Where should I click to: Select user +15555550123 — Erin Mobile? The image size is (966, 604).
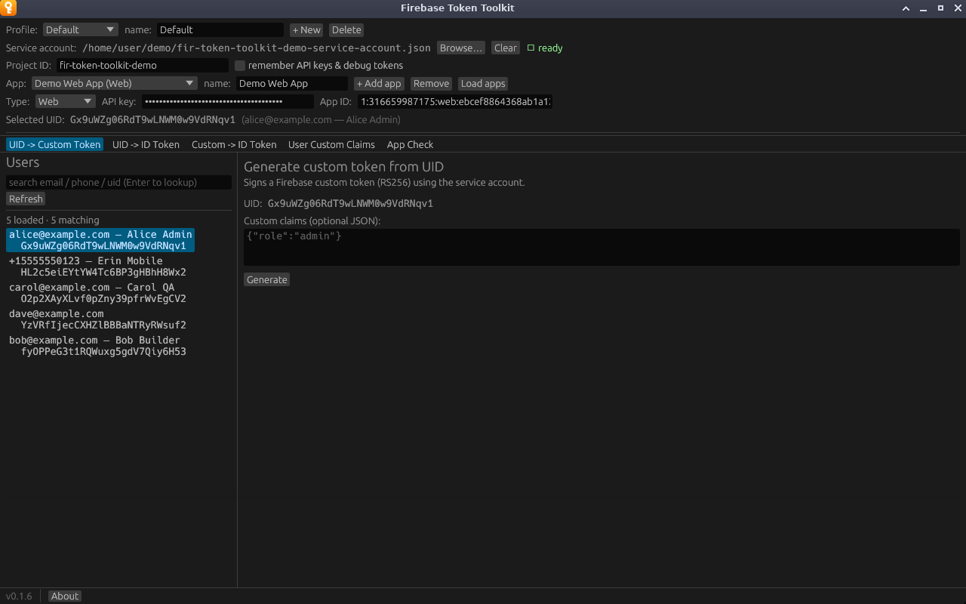97,267
